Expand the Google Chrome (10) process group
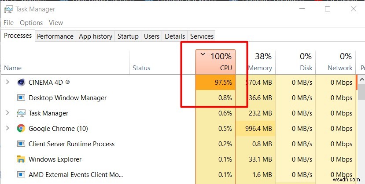Screen dimensions: 365x184 coord(7,129)
